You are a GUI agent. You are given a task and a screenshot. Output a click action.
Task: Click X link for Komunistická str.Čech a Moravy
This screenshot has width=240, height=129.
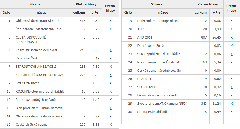(111, 75)
